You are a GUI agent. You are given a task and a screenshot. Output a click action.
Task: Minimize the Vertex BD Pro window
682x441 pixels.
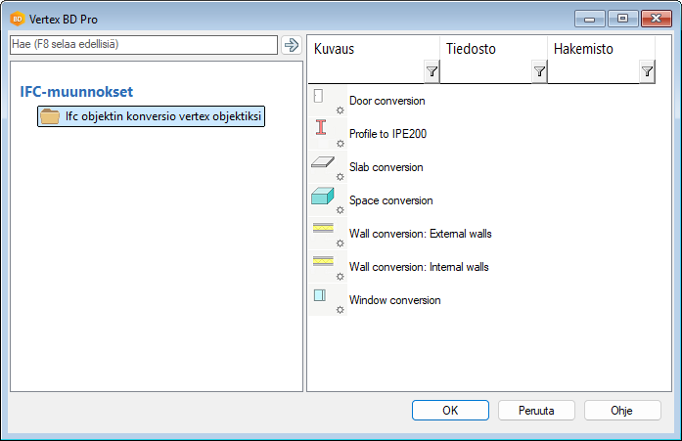590,19
